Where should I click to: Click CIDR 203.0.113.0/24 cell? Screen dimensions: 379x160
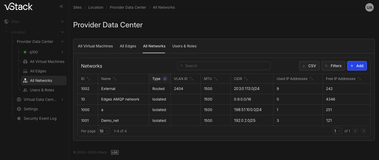click(x=247, y=89)
